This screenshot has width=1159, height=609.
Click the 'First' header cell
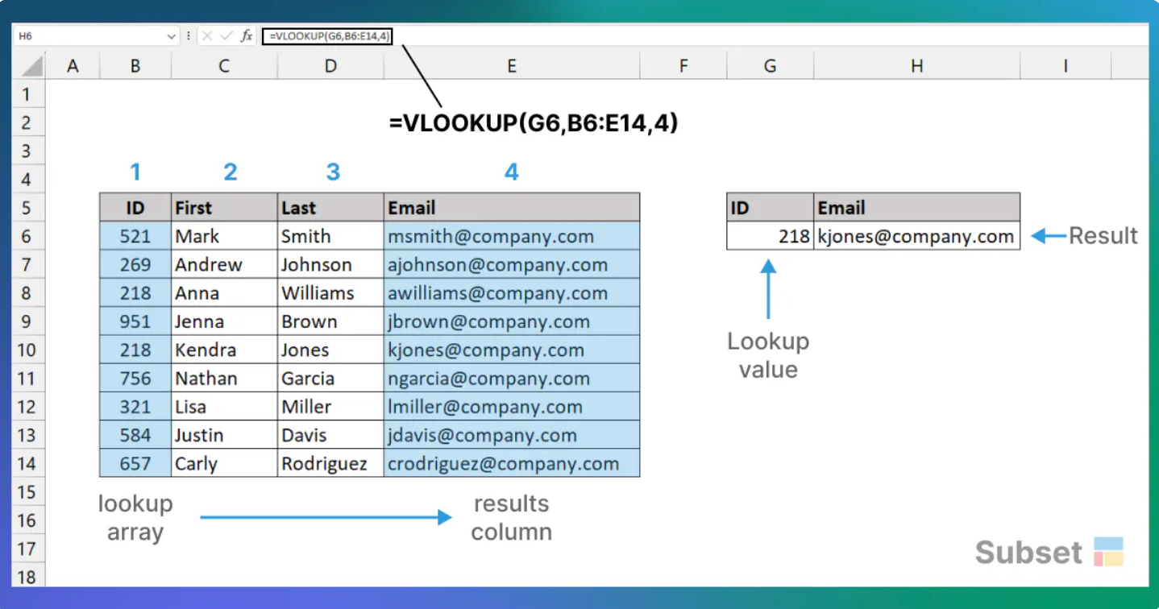click(225, 208)
